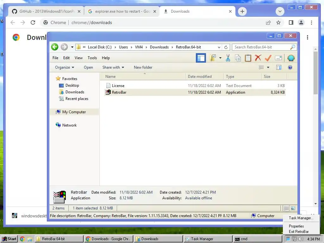Switch to large icons via status bar icon

point(293,208)
